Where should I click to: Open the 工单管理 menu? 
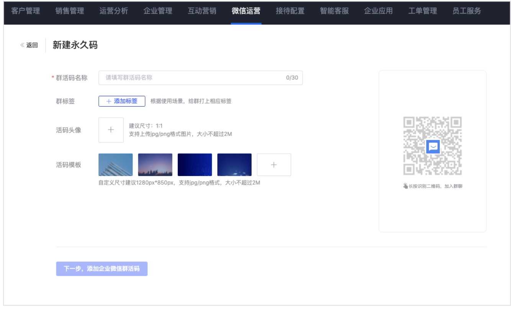423,11
